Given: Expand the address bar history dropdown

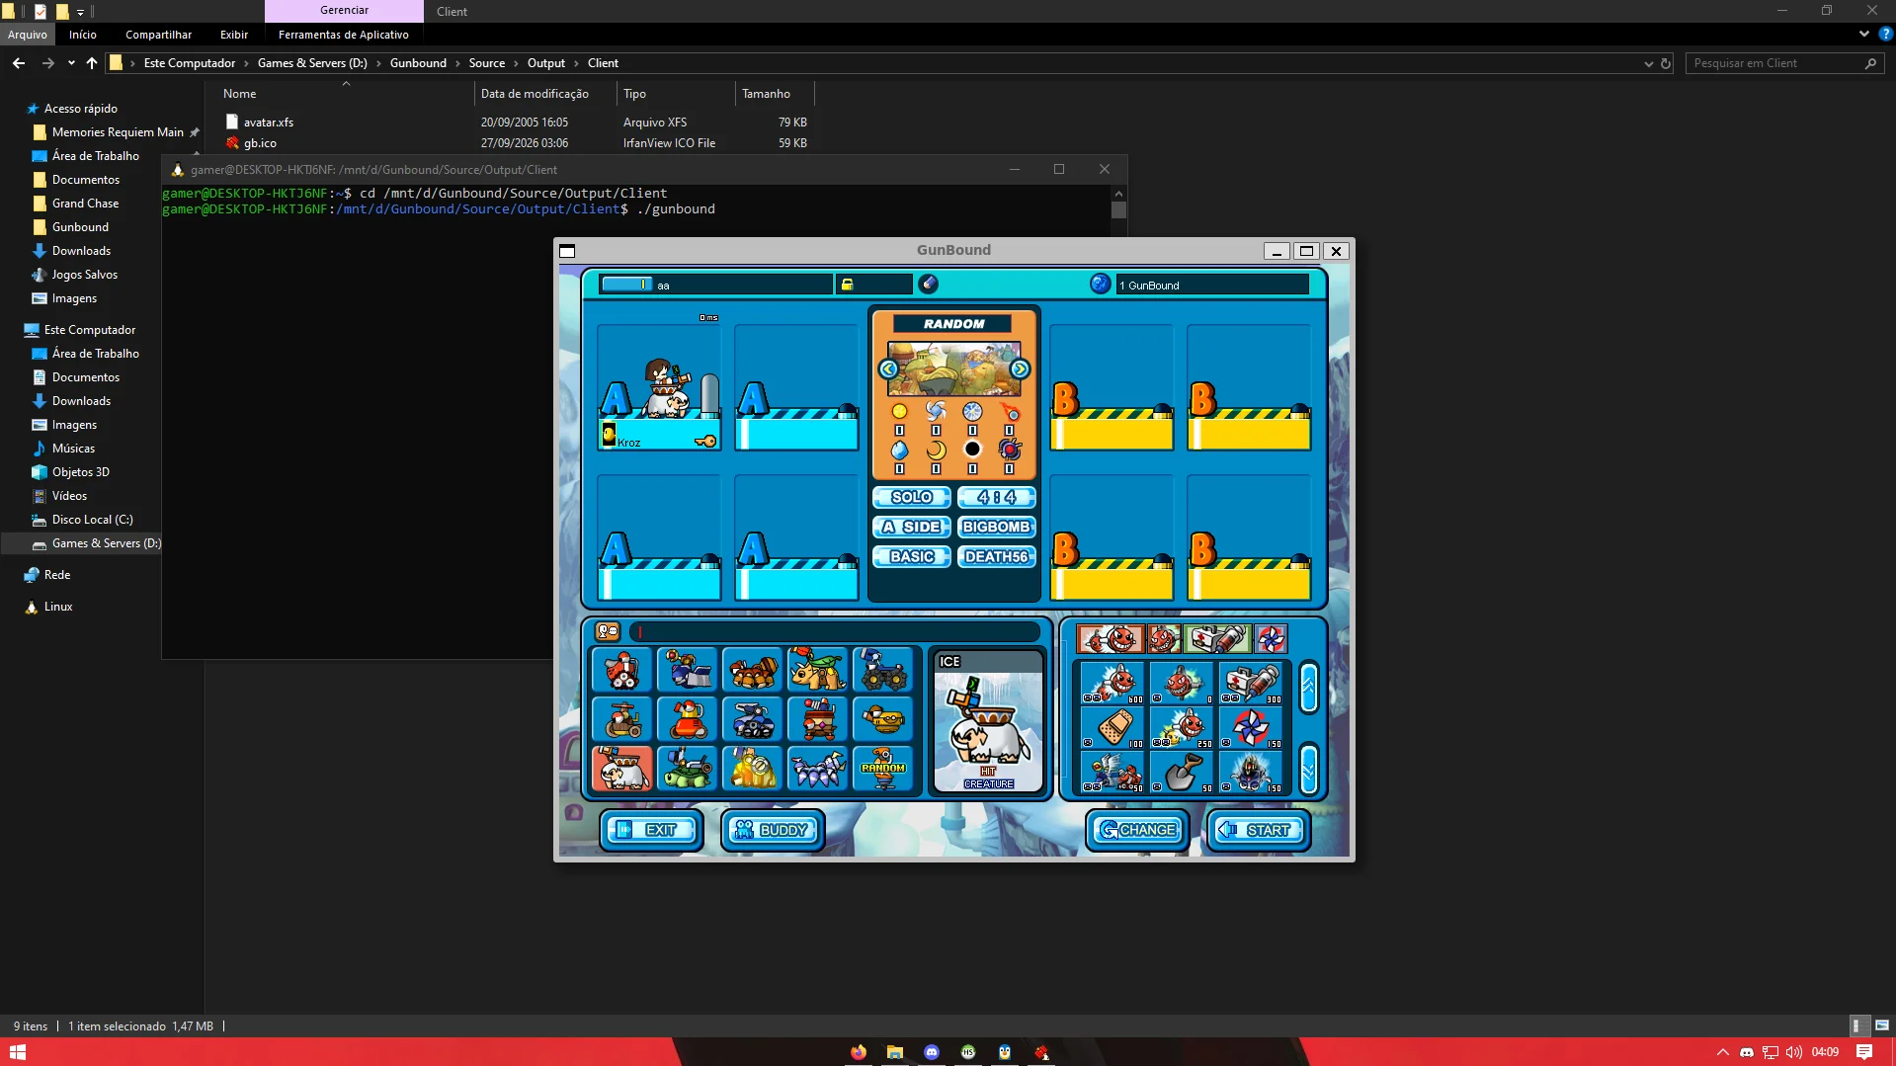Looking at the screenshot, I should point(1648,63).
